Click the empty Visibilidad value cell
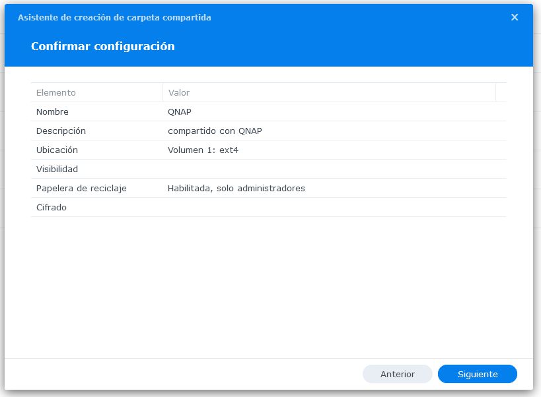 [x=330, y=169]
